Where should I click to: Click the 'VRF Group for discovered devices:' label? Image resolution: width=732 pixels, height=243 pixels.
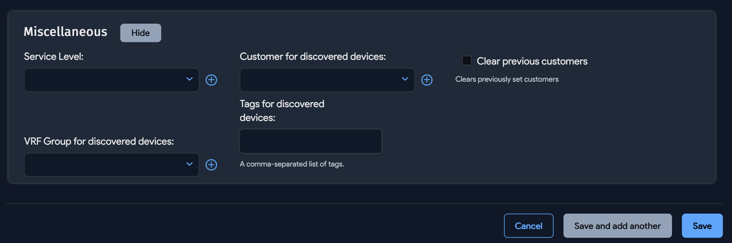click(99, 141)
